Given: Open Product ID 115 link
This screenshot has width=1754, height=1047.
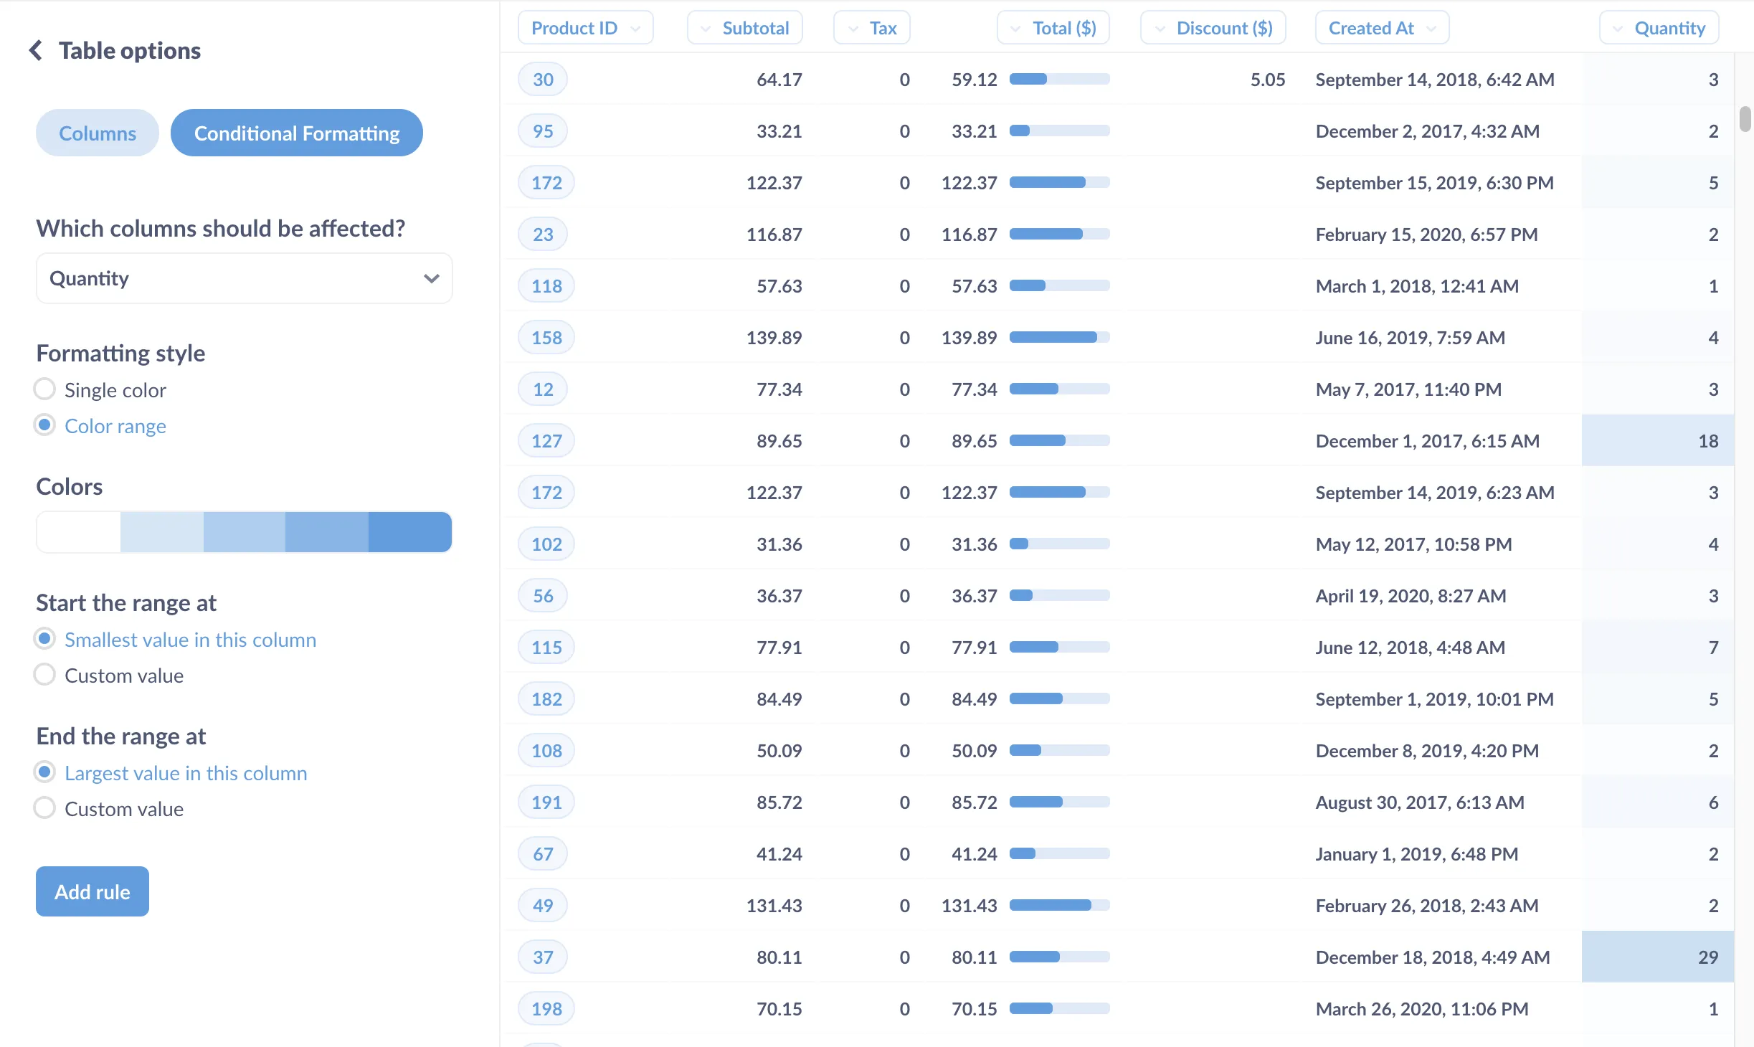Looking at the screenshot, I should coord(546,648).
